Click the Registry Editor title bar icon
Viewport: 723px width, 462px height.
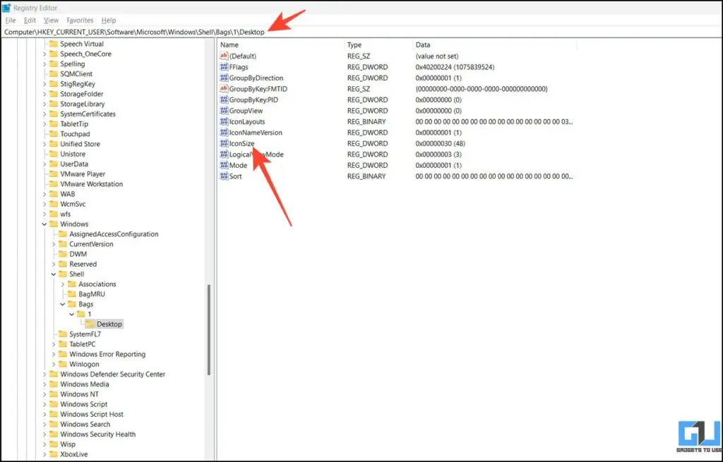coord(6,7)
